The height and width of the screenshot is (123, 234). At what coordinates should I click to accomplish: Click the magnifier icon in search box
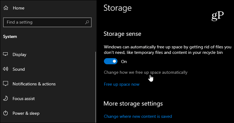pos(87,22)
